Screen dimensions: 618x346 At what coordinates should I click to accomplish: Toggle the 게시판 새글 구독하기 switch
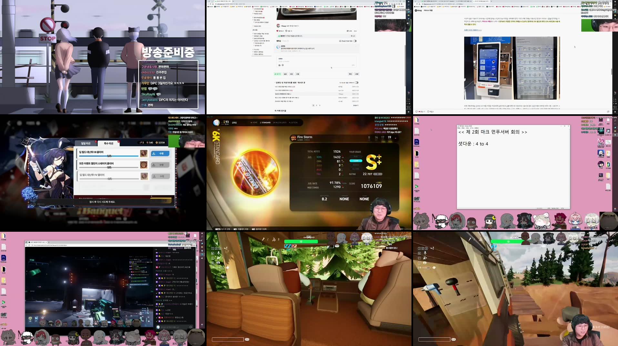tap(356, 82)
